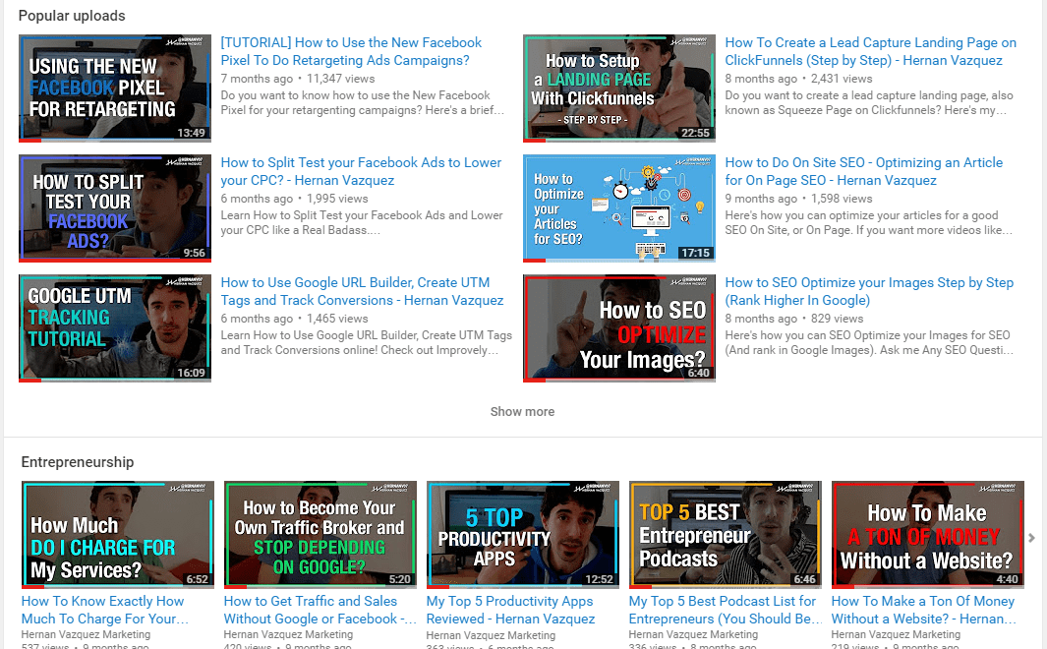Play the 'Ton Of Money Without a Website' thumbnail
Viewport: 1047px width, 649px height.
point(927,535)
